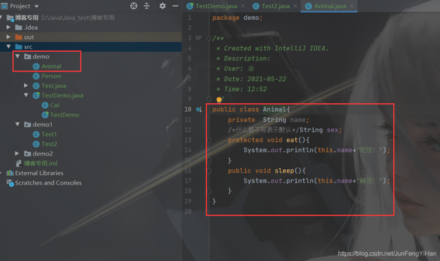
Task: Open Project panel settings gear
Action: (x=162, y=6)
